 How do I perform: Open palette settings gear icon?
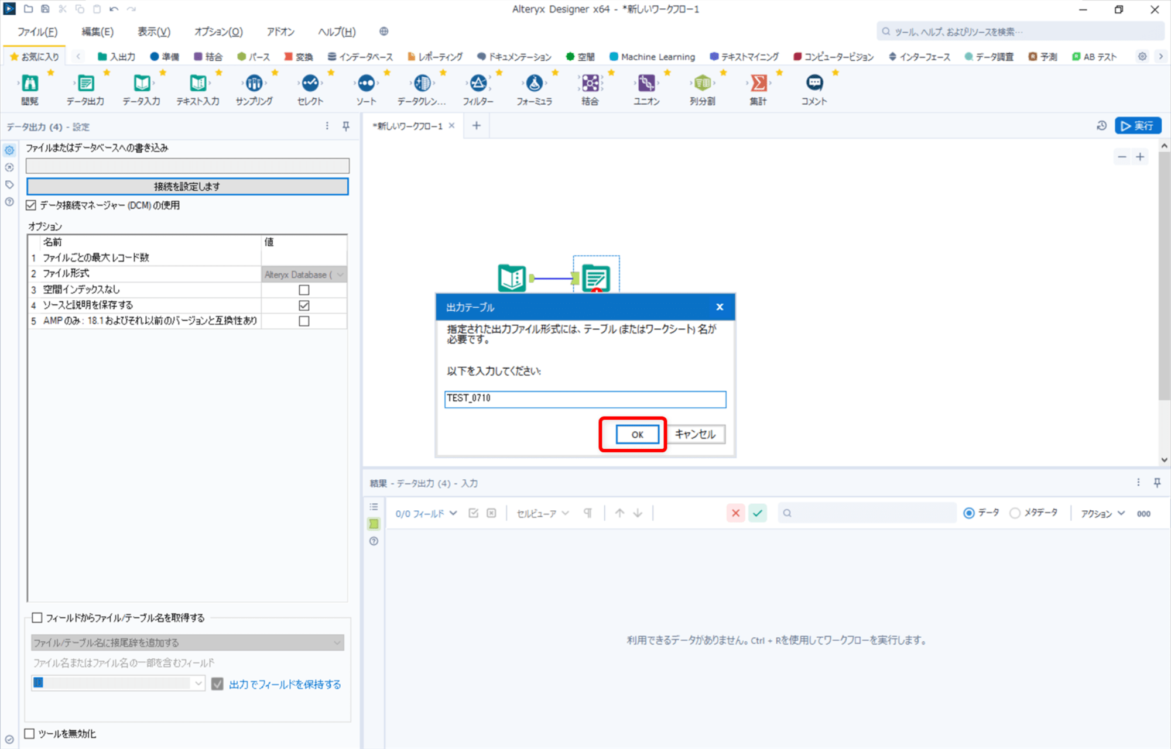(1142, 57)
